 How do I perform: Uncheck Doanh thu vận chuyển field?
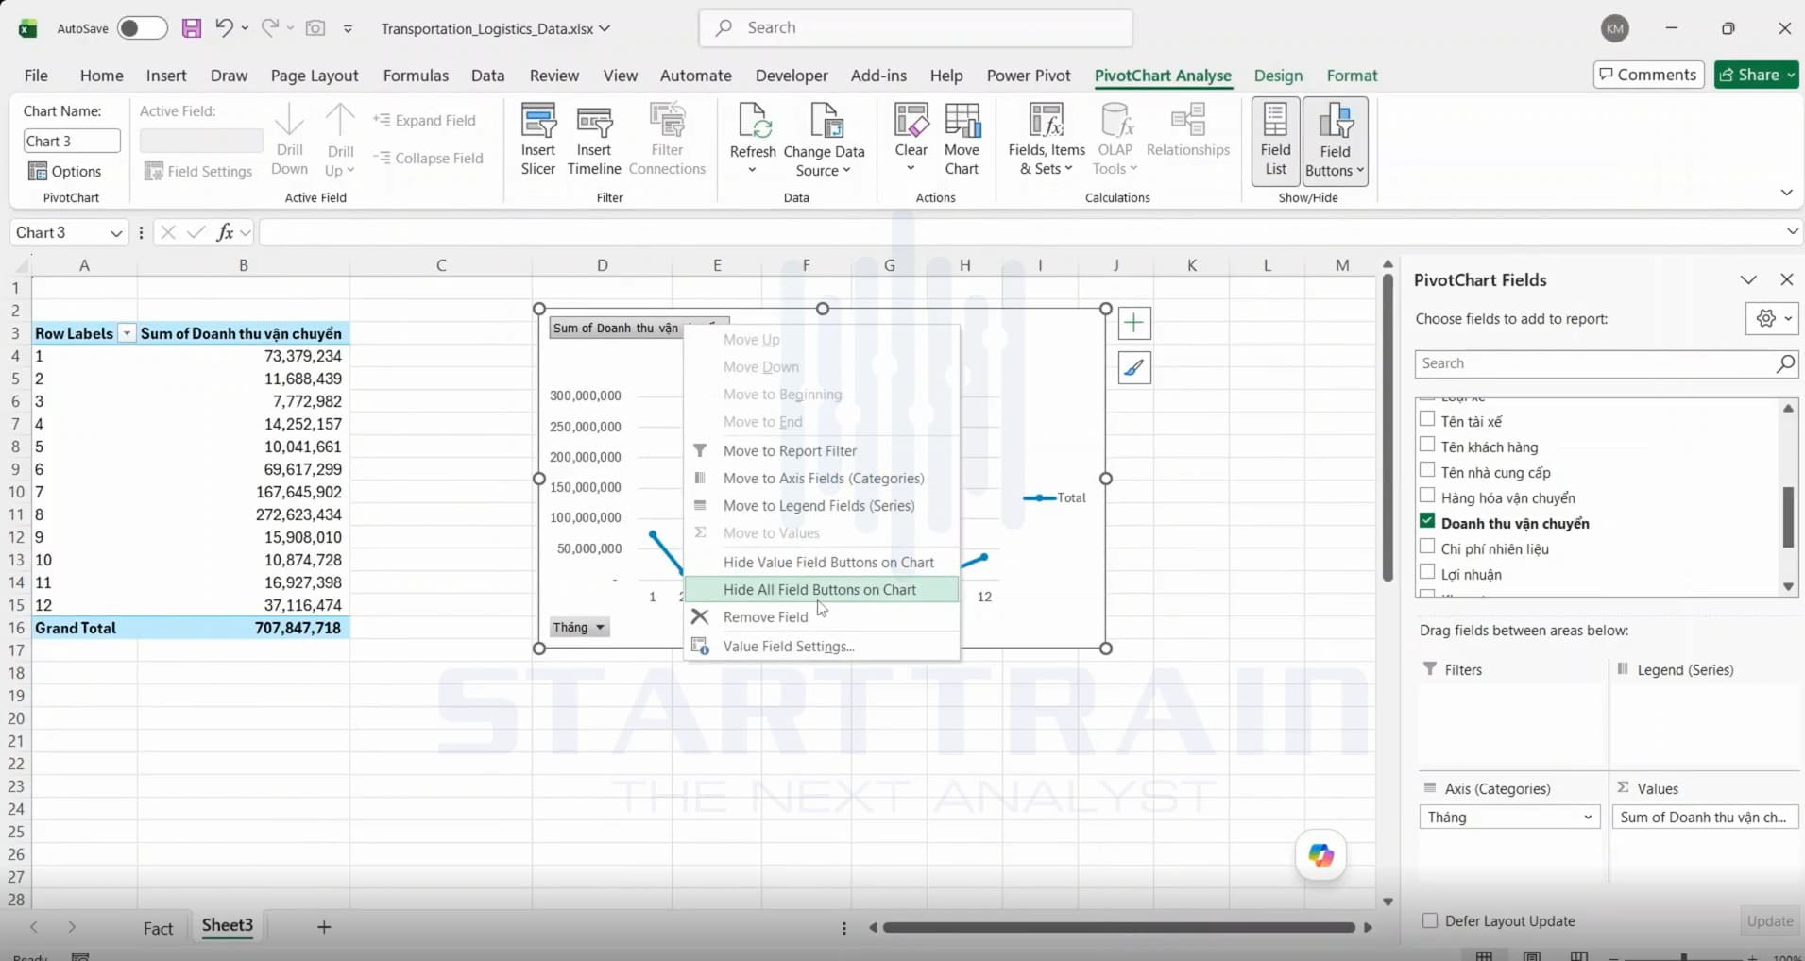coord(1427,522)
